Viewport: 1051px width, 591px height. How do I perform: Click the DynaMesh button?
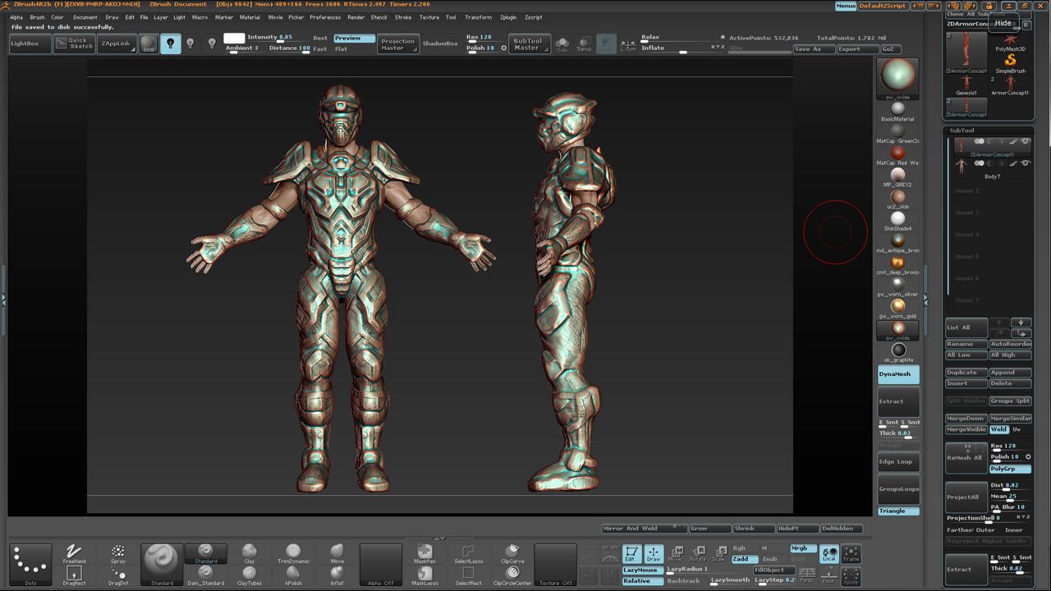tap(898, 374)
